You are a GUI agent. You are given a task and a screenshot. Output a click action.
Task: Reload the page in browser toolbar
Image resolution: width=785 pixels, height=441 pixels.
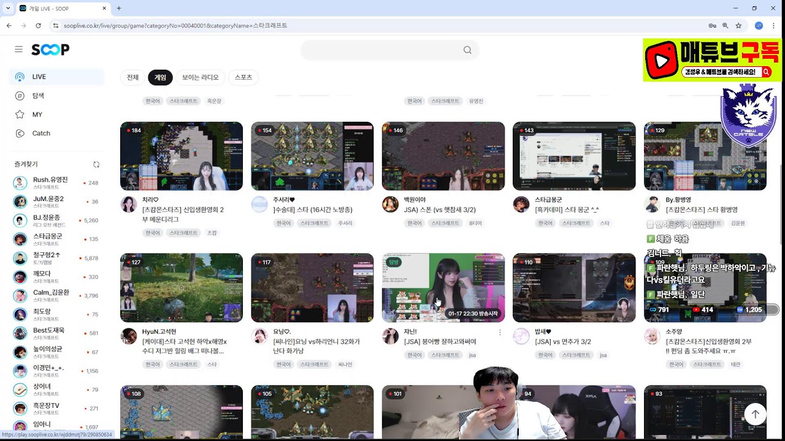click(38, 26)
